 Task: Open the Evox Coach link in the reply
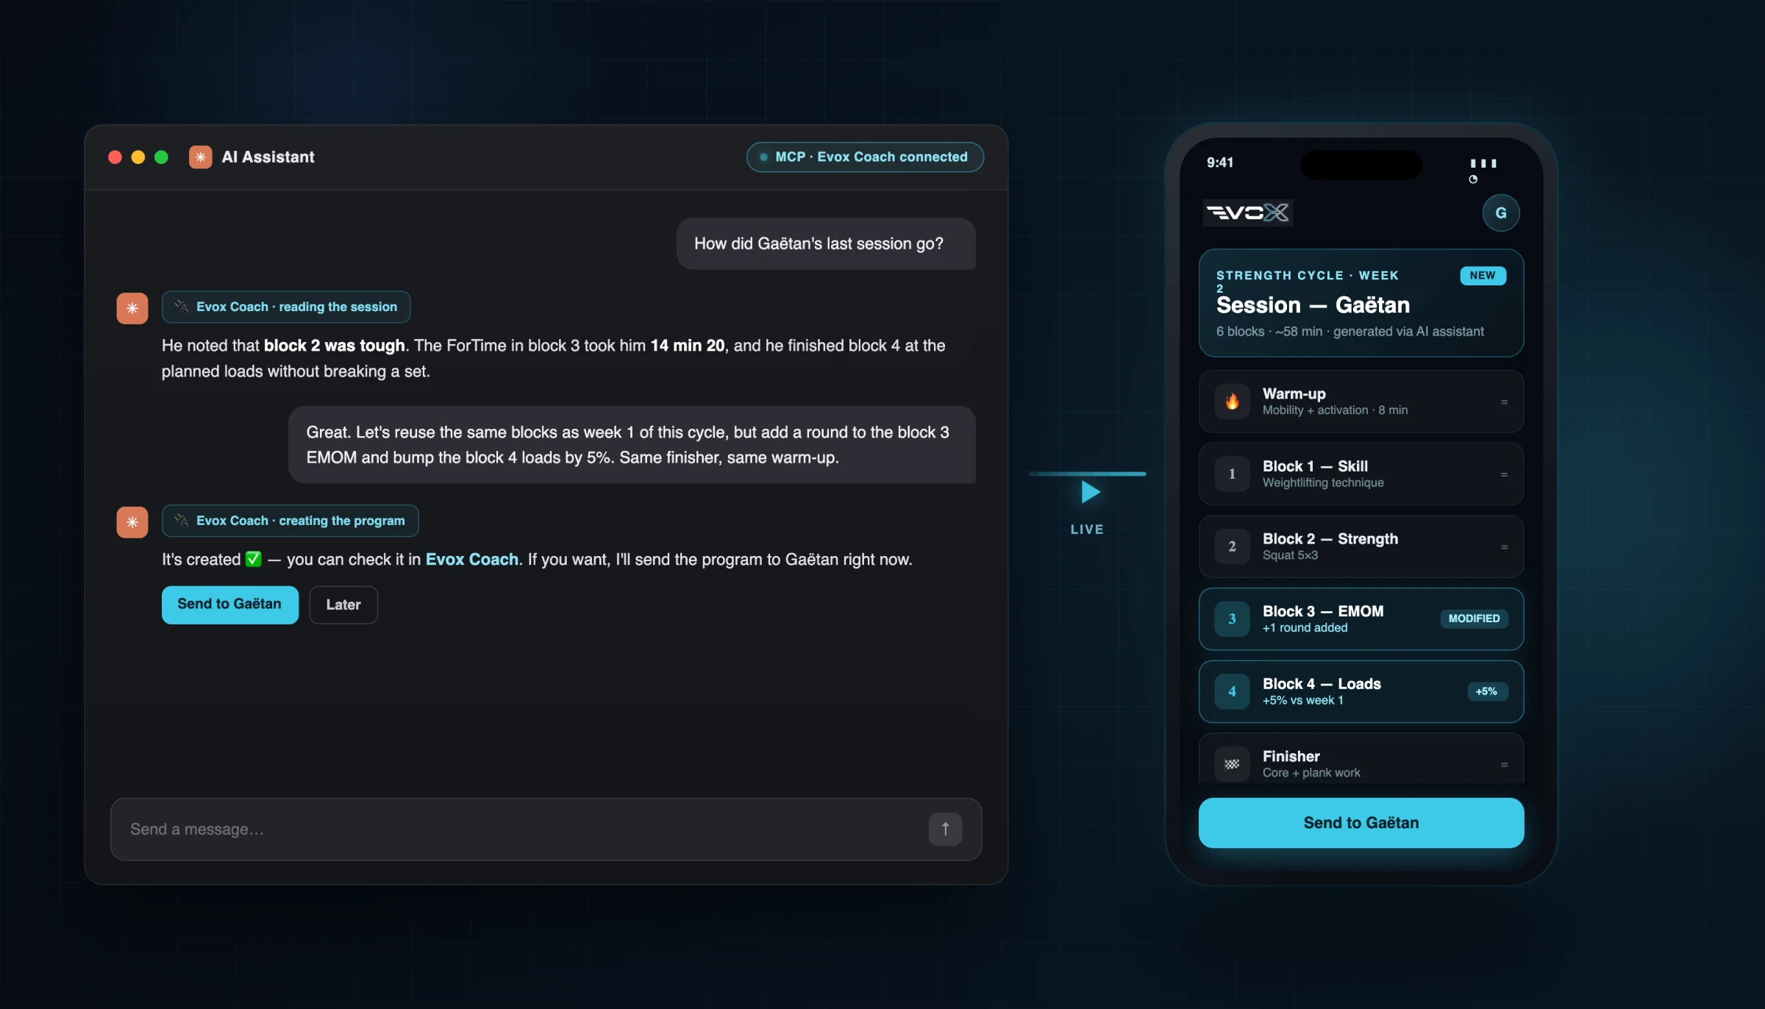pyautogui.click(x=472, y=560)
